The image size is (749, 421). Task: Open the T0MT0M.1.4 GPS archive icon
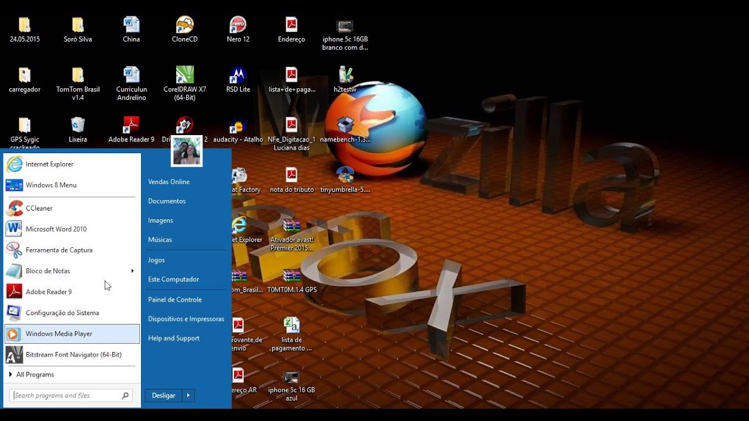tap(291, 276)
